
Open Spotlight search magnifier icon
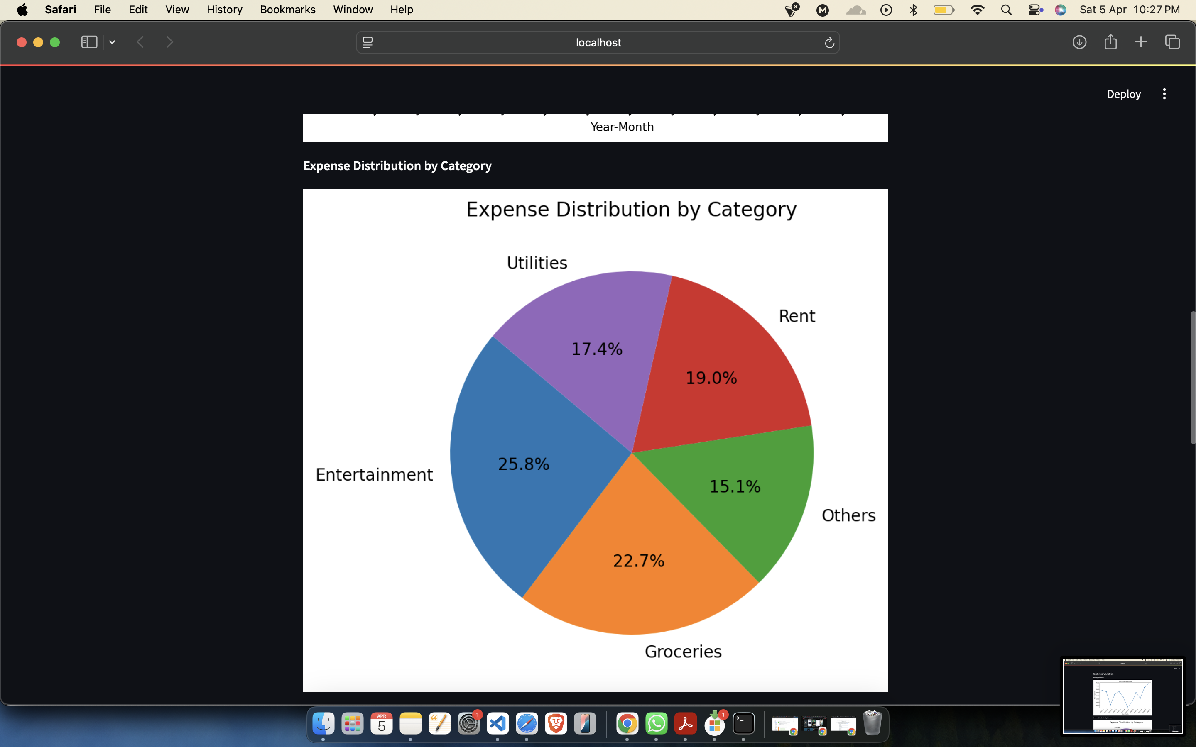coord(1006,10)
